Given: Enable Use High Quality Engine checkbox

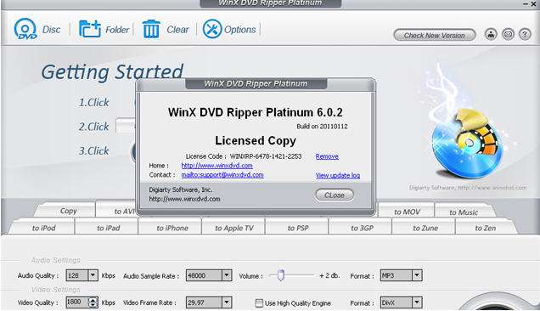Looking at the screenshot, I should click(259, 303).
